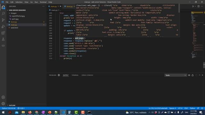
Task: Place cursor on line 213 conn.send code
Action: click(x=83, y=46)
